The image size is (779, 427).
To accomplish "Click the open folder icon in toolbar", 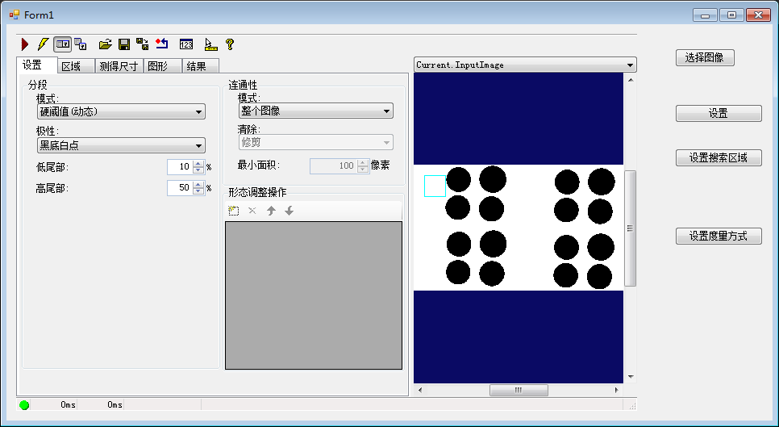I will (105, 44).
